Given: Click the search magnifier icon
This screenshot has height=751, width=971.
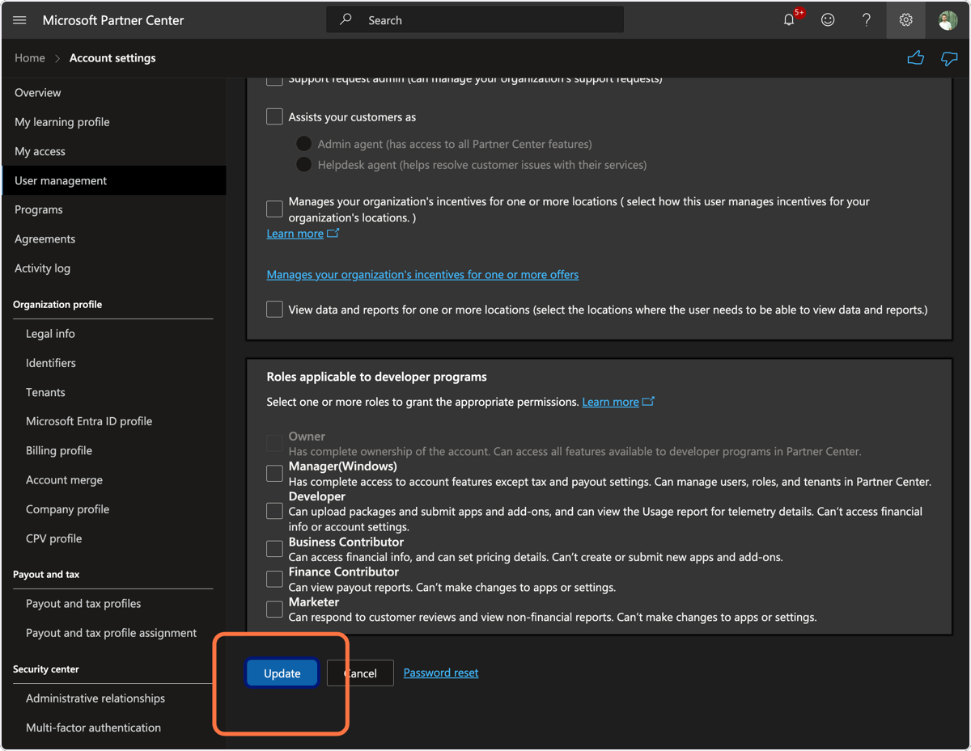Looking at the screenshot, I should coord(346,19).
